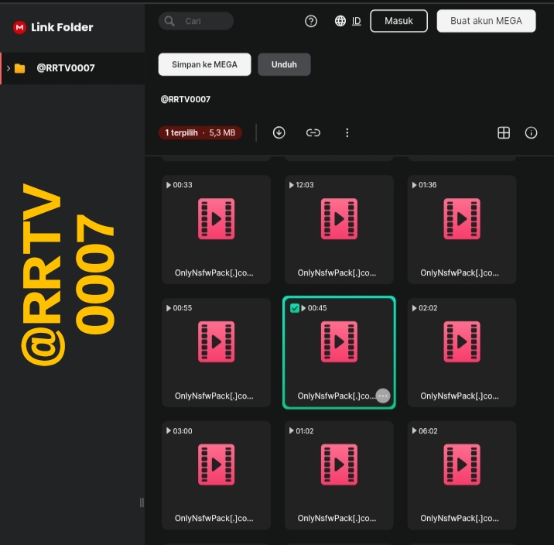The height and width of the screenshot is (545, 554).
Task: Select the @RRTV0007 folder in sidebar
Action: point(73,68)
